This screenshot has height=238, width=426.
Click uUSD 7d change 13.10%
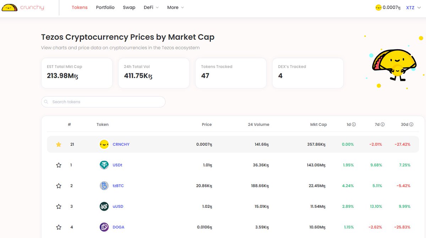click(x=376, y=206)
